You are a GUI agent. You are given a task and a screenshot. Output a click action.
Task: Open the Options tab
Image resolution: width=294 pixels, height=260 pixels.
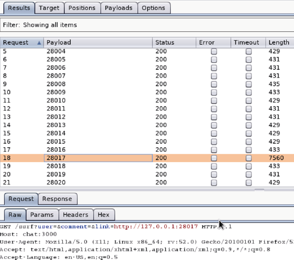click(154, 8)
